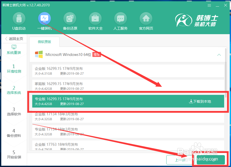This screenshot has width=231, height=167.
Task: Select 专业版 16299.15 17年9月发布
Action: tap(128, 101)
